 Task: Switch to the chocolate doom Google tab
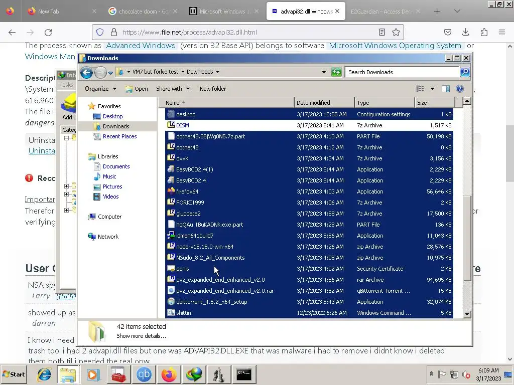pos(143,12)
